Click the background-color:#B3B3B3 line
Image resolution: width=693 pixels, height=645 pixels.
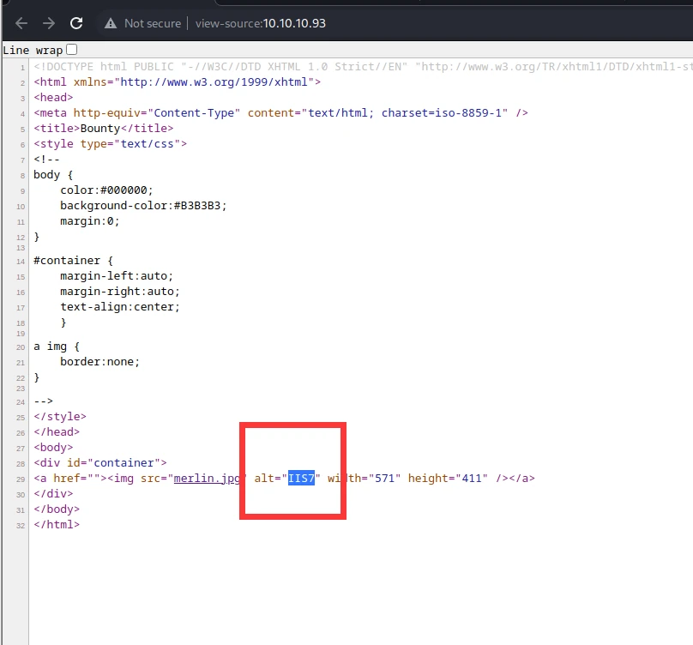coord(143,206)
